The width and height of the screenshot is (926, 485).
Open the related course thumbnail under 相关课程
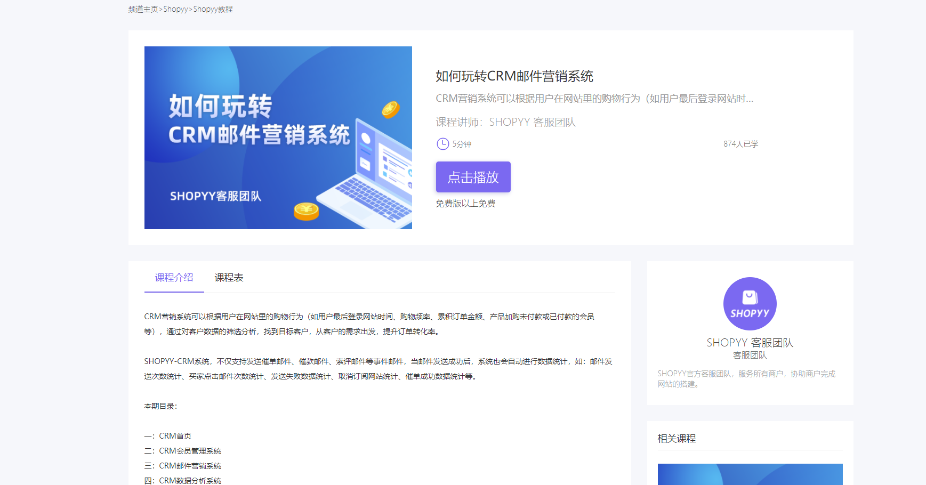click(x=750, y=474)
